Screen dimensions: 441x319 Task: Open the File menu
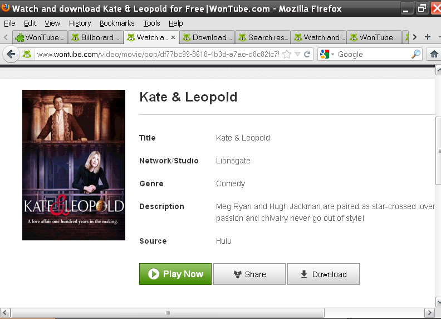[9, 23]
